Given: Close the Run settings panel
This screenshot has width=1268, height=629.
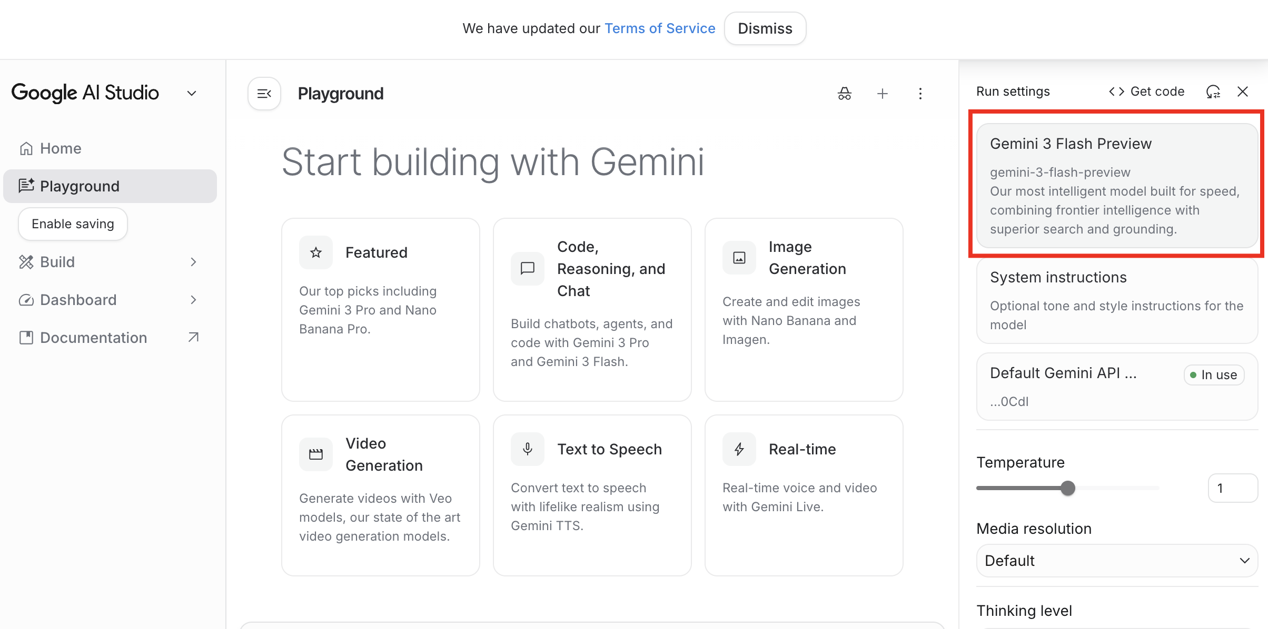Looking at the screenshot, I should pyautogui.click(x=1243, y=92).
